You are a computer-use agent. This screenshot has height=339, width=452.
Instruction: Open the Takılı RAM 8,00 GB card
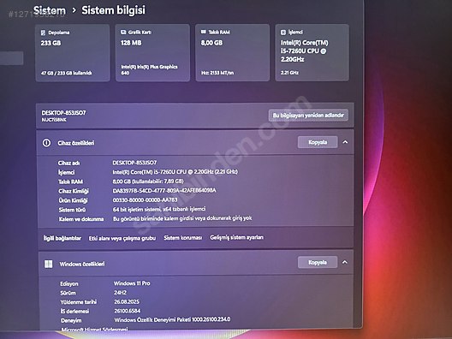[x=232, y=53]
